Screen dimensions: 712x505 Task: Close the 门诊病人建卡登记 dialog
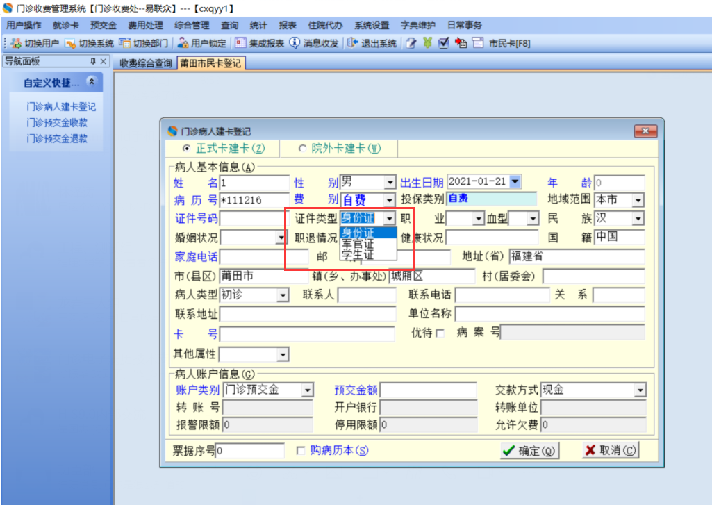pos(645,131)
